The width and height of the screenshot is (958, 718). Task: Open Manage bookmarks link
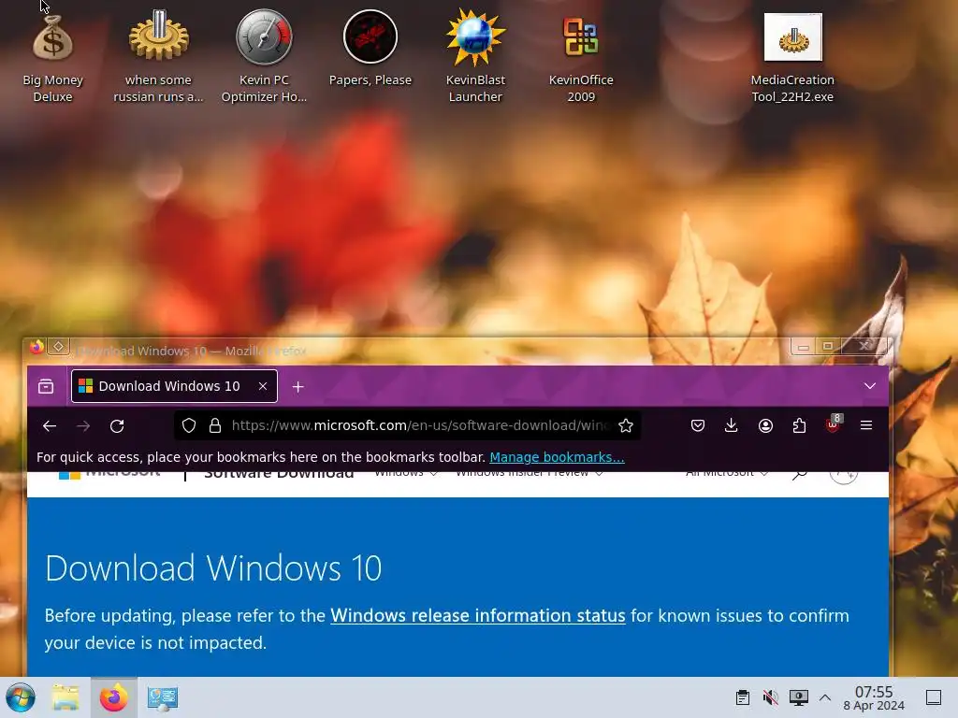(557, 457)
